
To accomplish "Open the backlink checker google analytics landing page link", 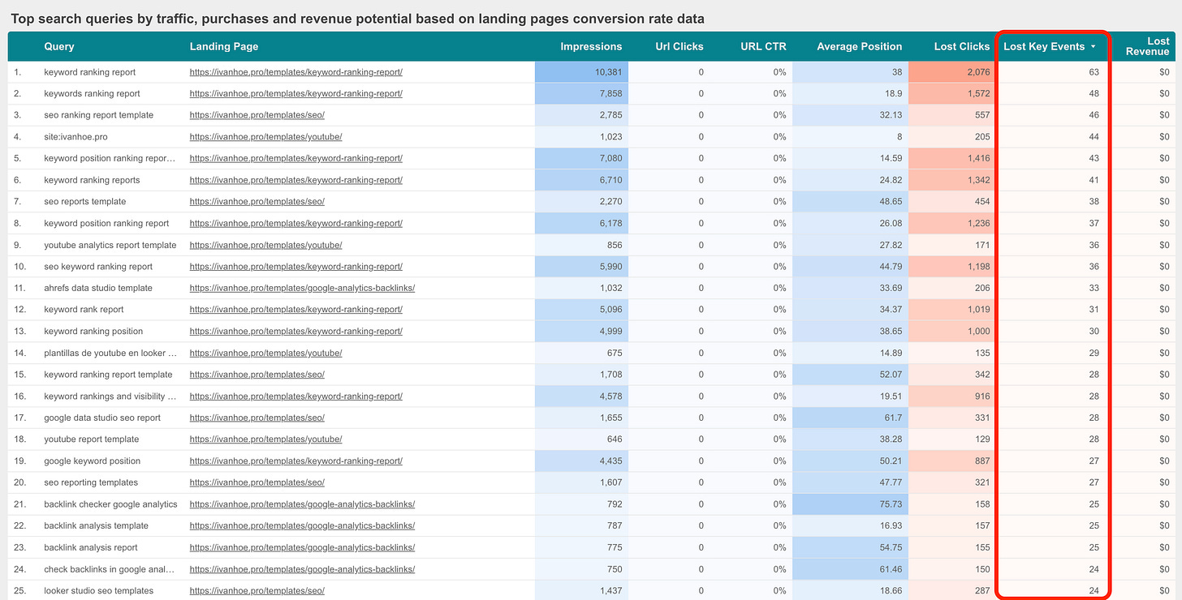I will [303, 504].
